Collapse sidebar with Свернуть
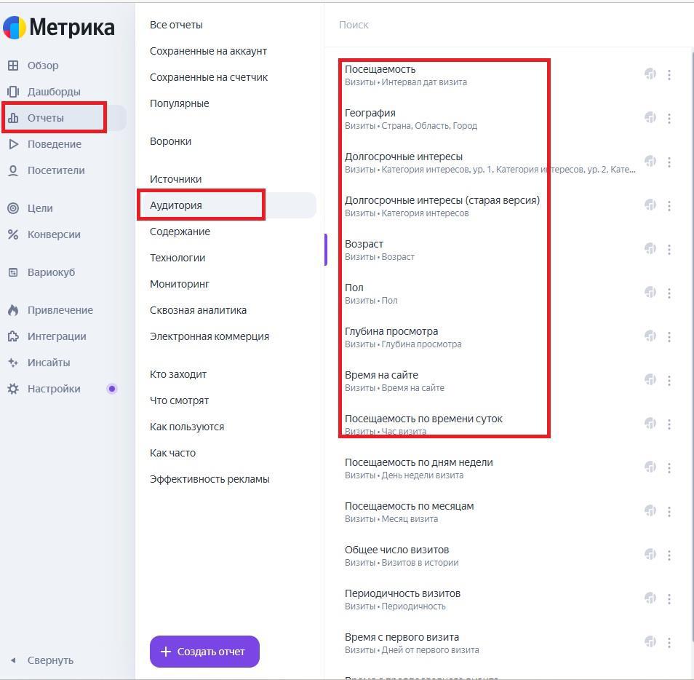Image resolution: width=694 pixels, height=680 pixels. click(x=49, y=660)
